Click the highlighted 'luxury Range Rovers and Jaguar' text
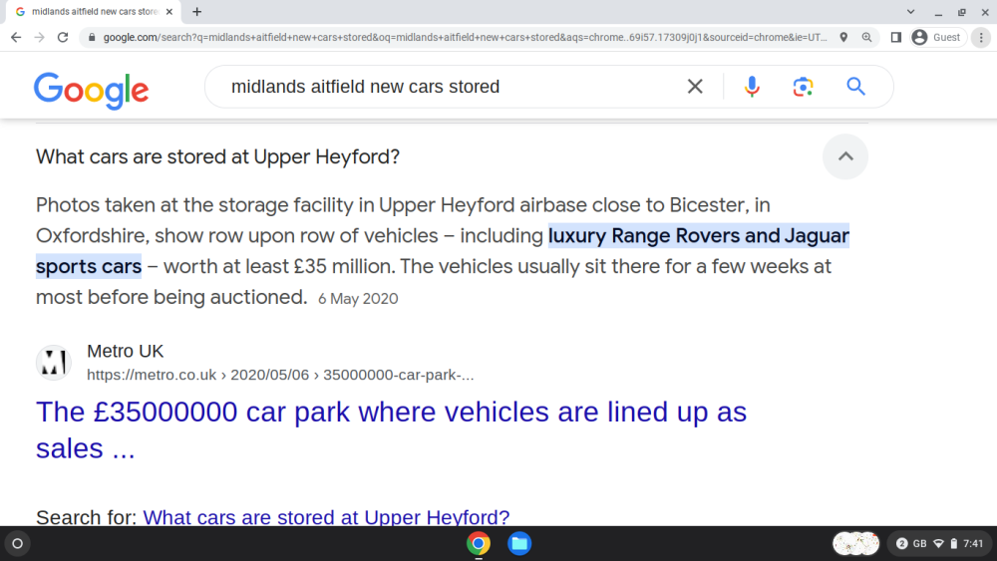Image resolution: width=997 pixels, height=561 pixels. 699,236
